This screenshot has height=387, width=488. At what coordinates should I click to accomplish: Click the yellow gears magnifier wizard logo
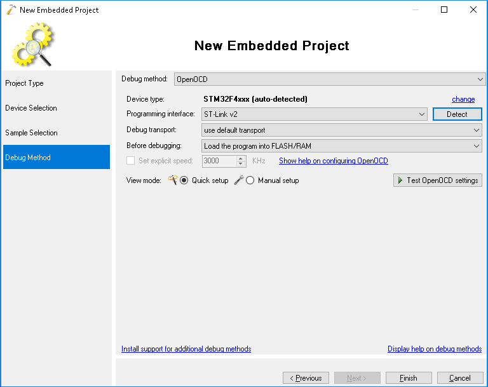[x=32, y=44]
